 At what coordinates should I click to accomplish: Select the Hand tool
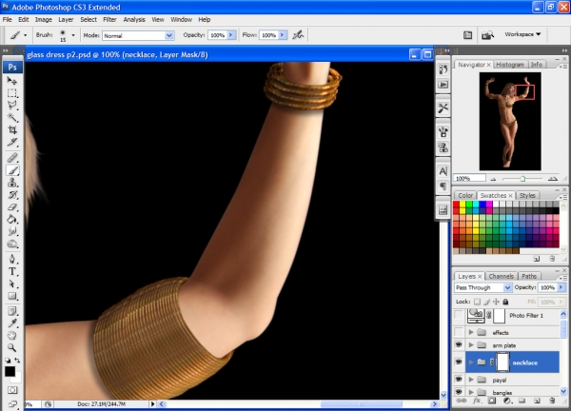12,335
